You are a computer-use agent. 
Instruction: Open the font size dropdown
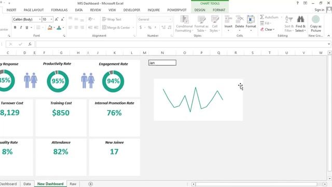pos(51,19)
